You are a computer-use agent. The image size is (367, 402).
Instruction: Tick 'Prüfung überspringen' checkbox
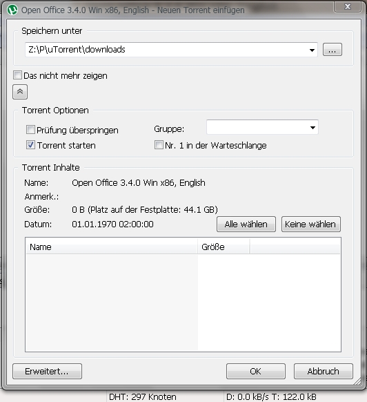30,130
